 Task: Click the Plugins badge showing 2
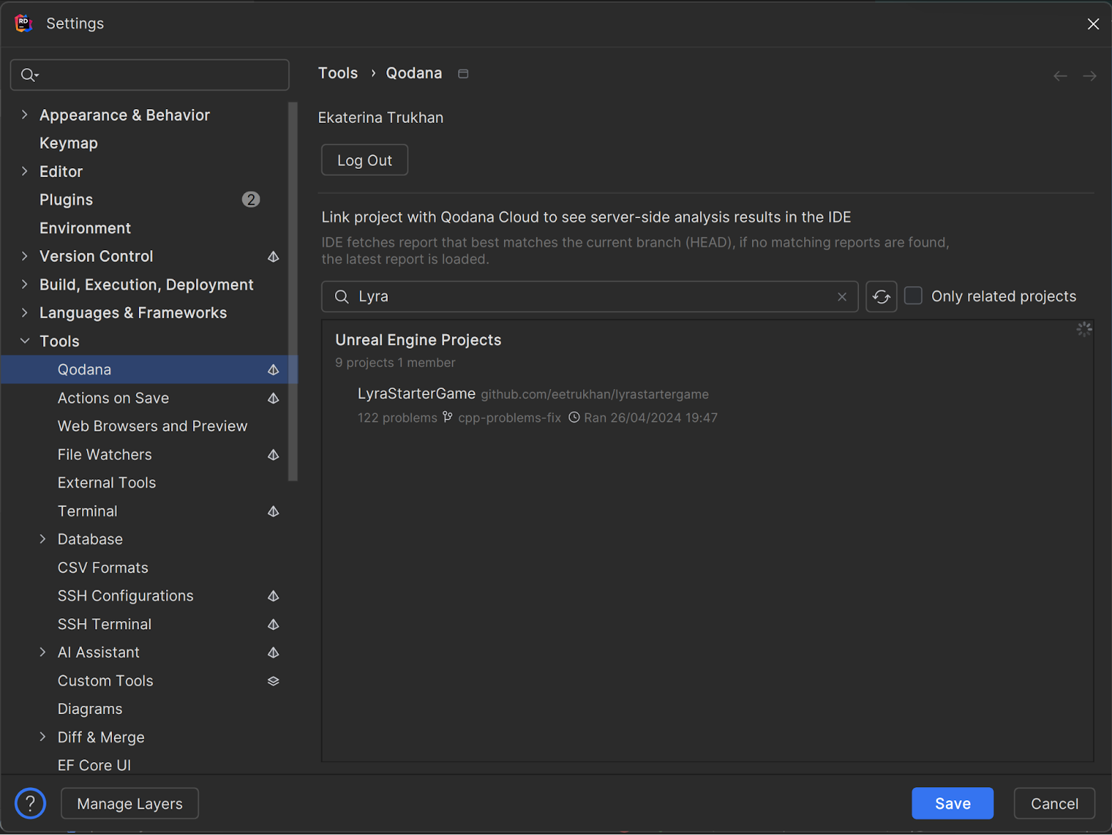251,199
